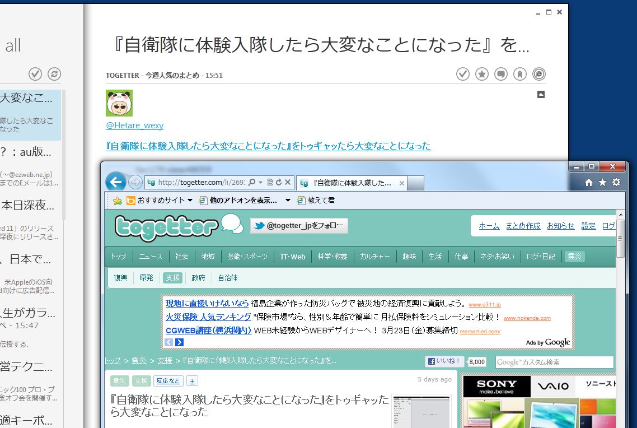Screen dimensions: 637x428
Task: Go back with the Internet Explorer back arrow
Action: 116,182
